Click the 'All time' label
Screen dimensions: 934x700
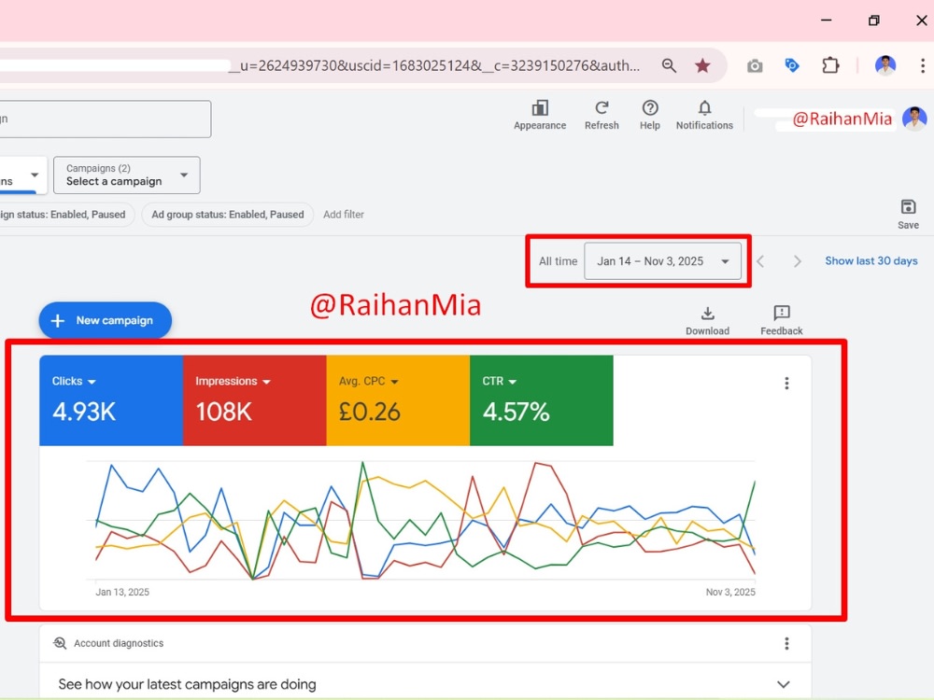tap(559, 261)
